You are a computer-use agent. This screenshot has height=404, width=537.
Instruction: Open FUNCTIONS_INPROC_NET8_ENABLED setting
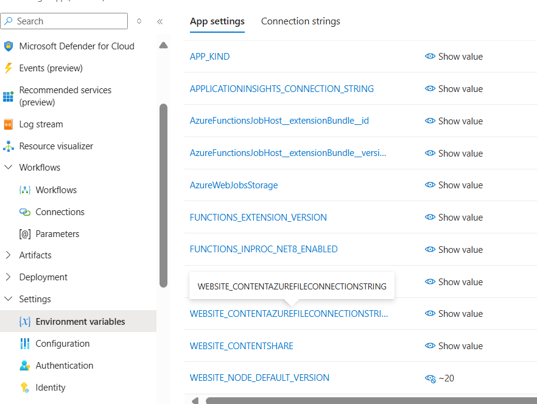(x=264, y=249)
